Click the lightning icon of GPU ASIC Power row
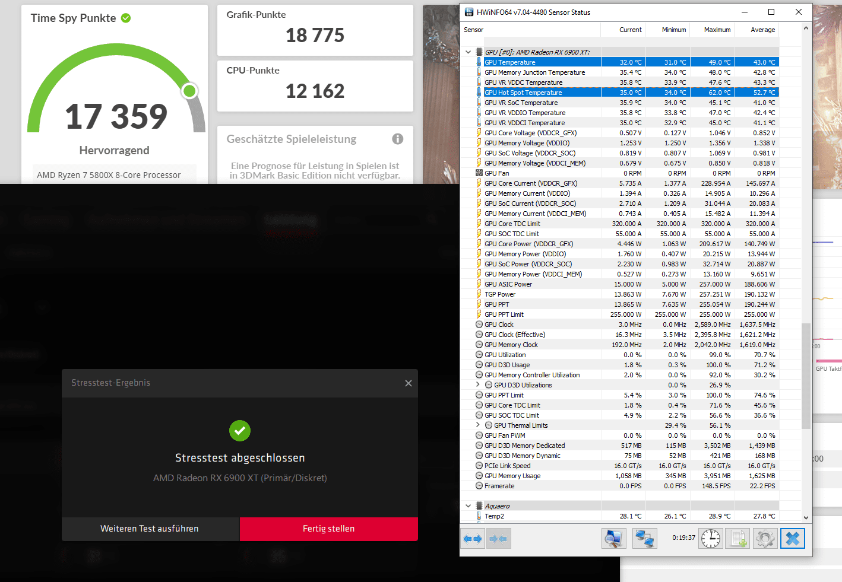842x582 pixels. click(x=479, y=284)
